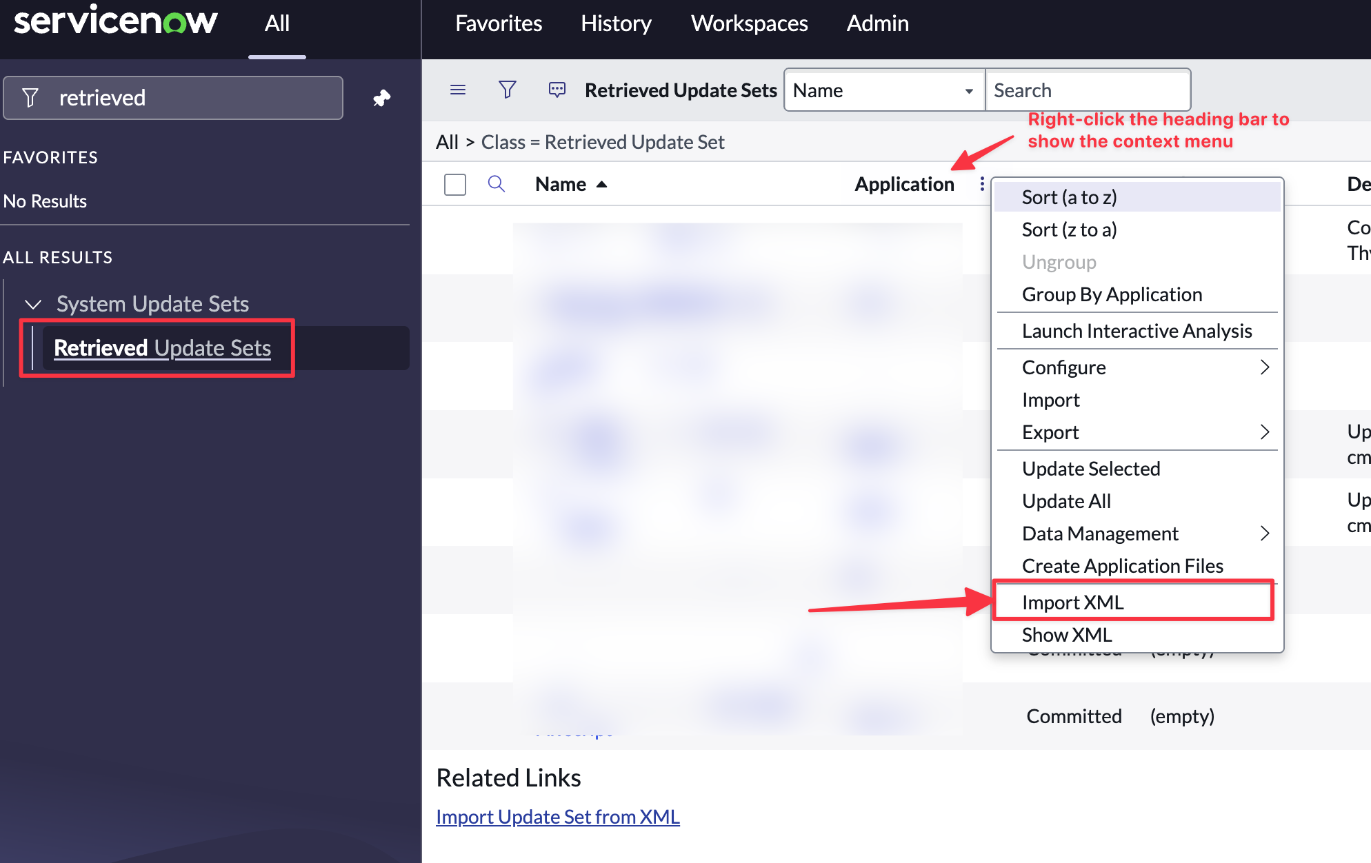Choose Import from the context menu
1371x863 pixels.
click(x=1138, y=400)
